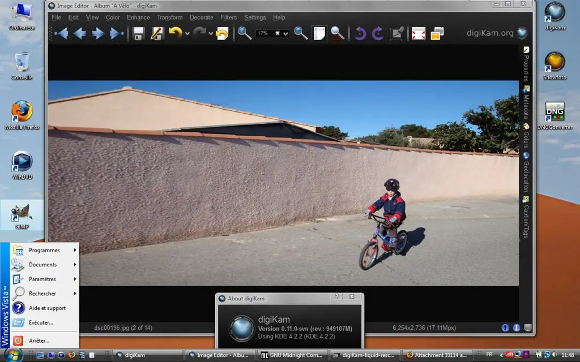Viewport: 580px width, 362px height.
Task: Open the Filters menu
Action: tap(228, 18)
